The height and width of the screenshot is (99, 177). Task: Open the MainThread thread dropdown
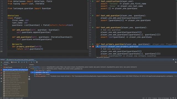[13, 67]
